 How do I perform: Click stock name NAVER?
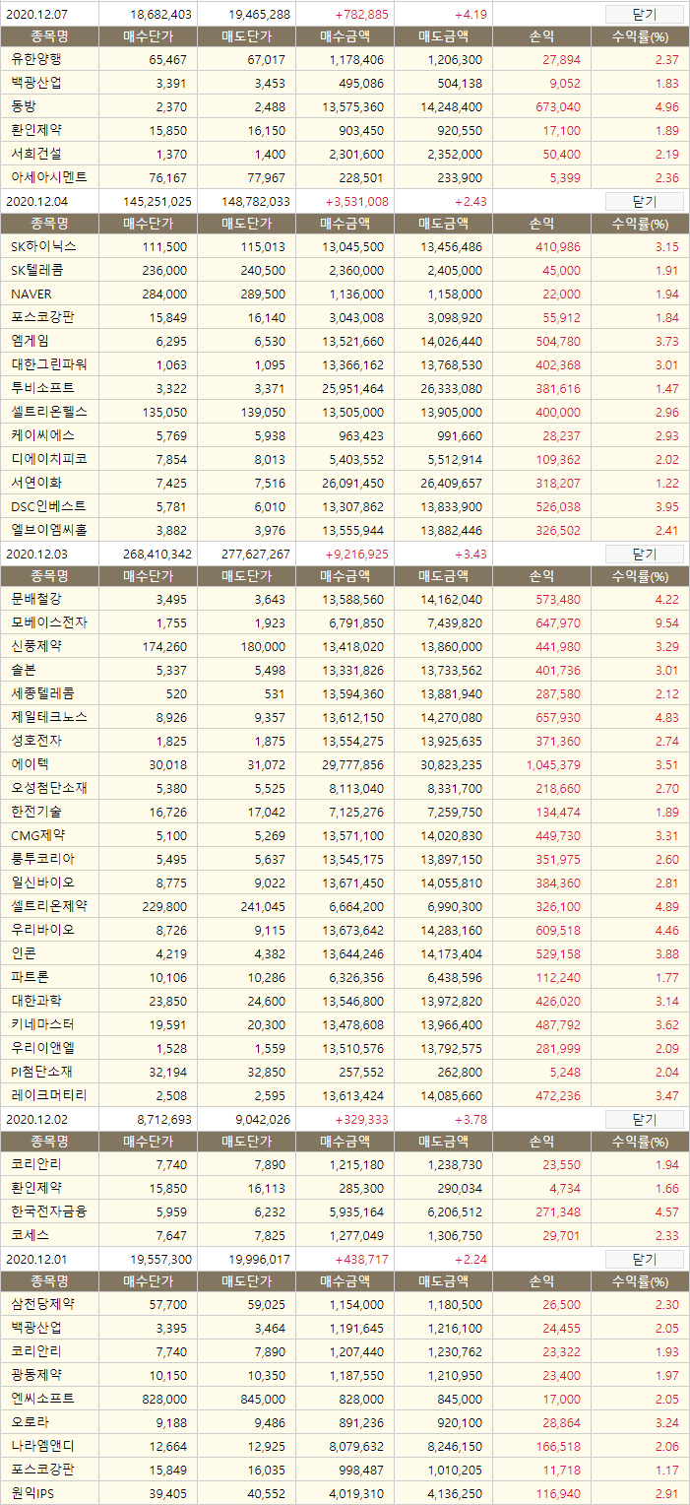pos(32,294)
